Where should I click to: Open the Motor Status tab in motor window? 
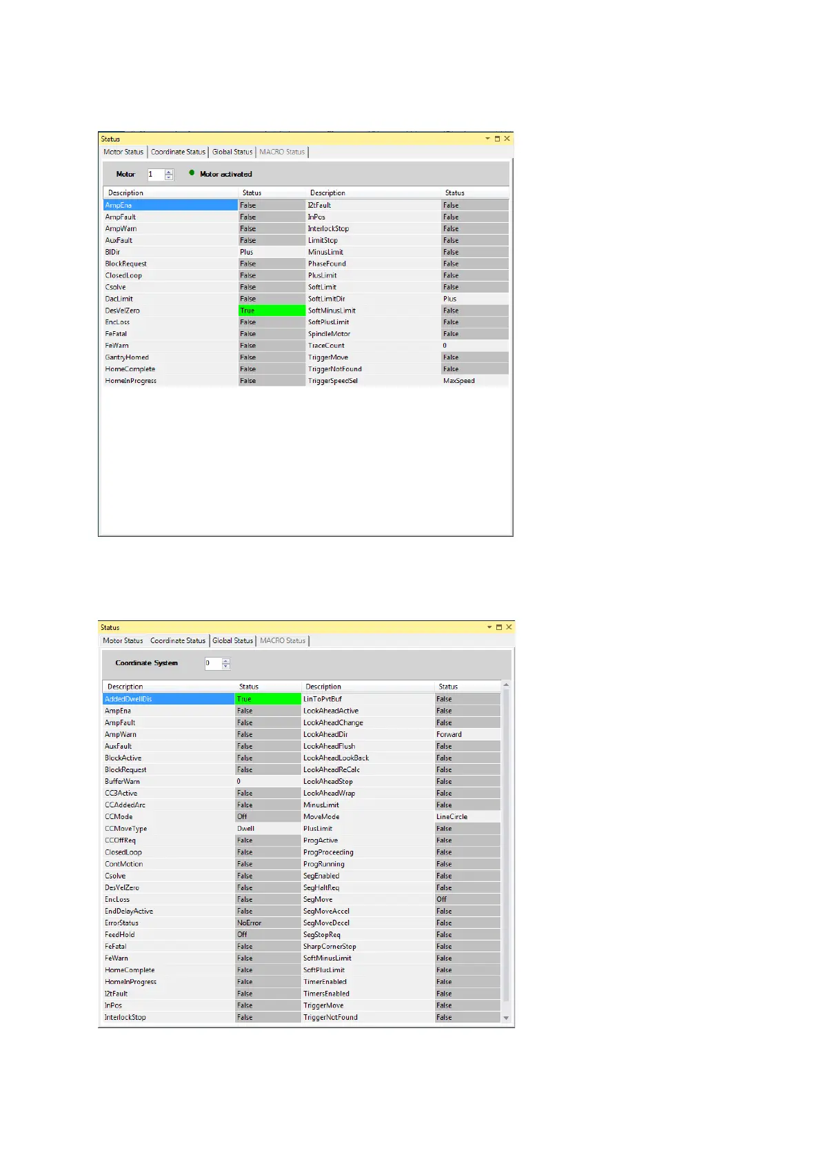(123, 152)
